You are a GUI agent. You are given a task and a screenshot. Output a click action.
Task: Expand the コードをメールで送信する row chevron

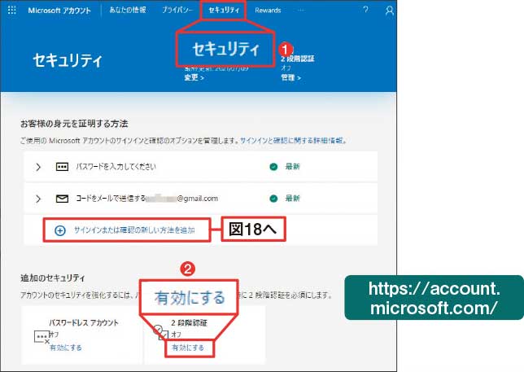click(38, 199)
